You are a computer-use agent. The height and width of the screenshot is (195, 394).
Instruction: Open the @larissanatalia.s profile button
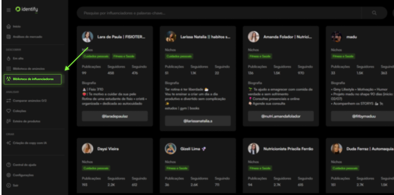[198, 121]
